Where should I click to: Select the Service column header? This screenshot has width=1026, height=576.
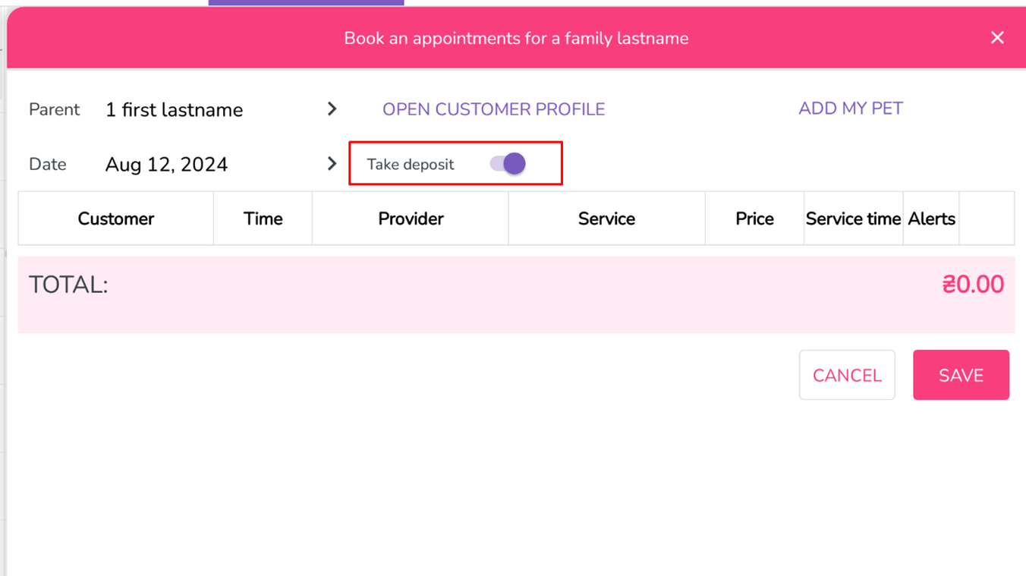point(606,219)
